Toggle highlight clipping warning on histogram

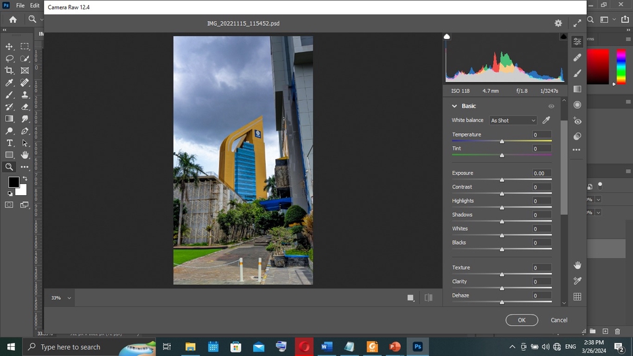tap(563, 36)
